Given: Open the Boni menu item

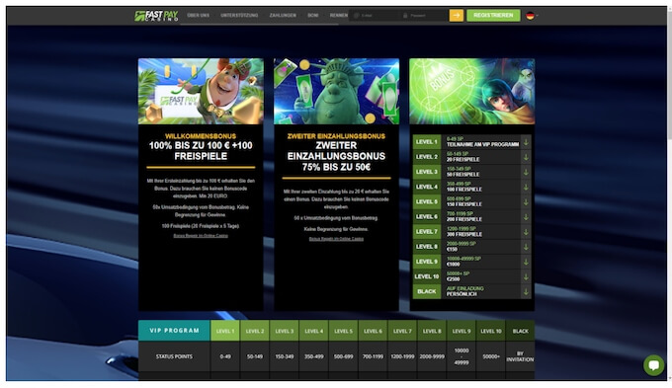Looking at the screenshot, I should point(313,16).
